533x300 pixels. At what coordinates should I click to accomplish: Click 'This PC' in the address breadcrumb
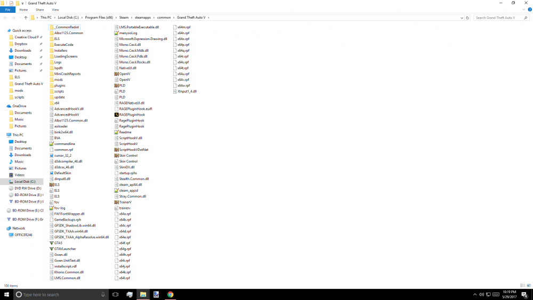[x=46, y=18]
